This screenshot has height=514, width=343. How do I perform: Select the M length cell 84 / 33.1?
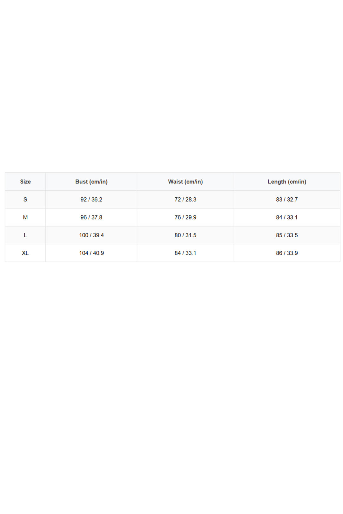pos(287,217)
